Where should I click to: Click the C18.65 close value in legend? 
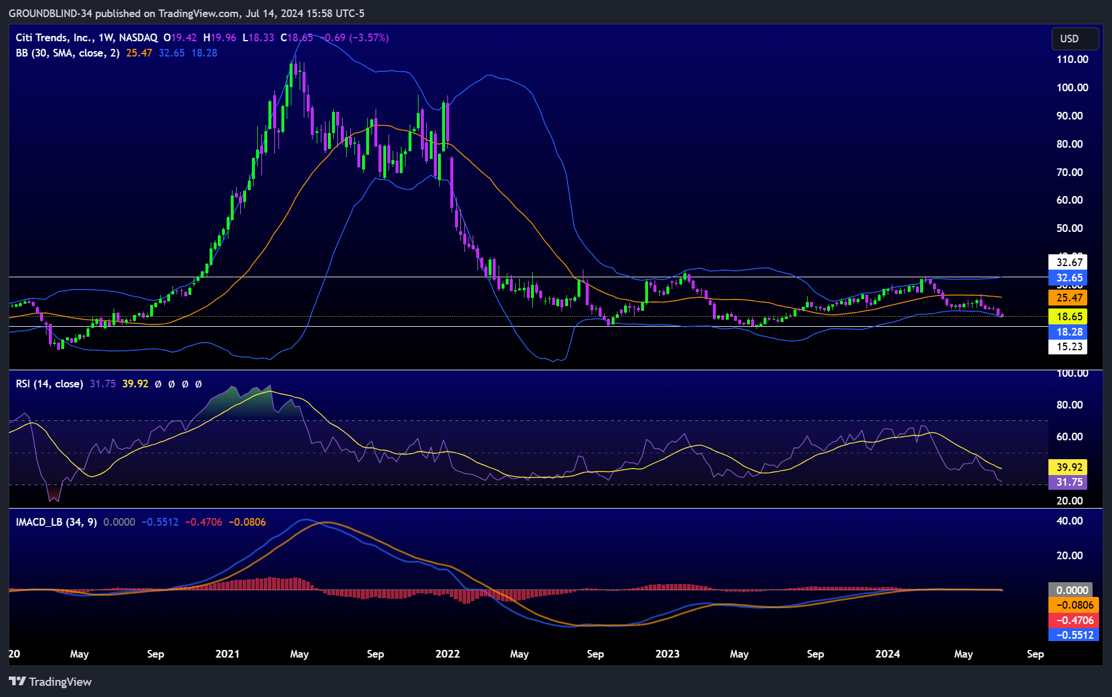coord(297,38)
